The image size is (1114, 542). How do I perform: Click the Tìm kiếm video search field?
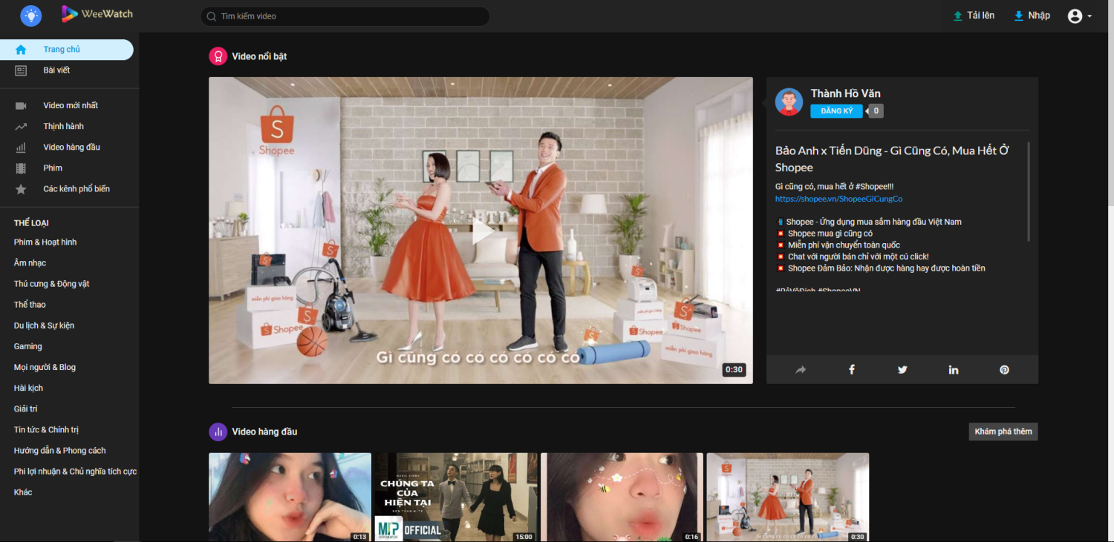point(345,16)
